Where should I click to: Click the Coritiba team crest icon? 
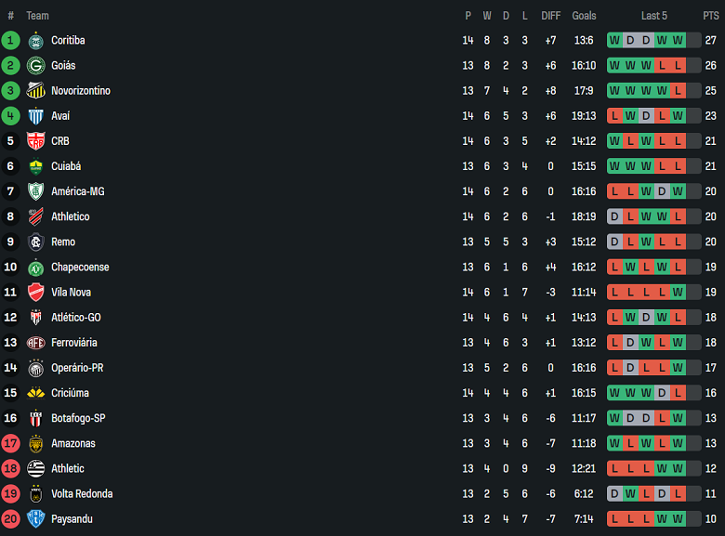click(36, 40)
